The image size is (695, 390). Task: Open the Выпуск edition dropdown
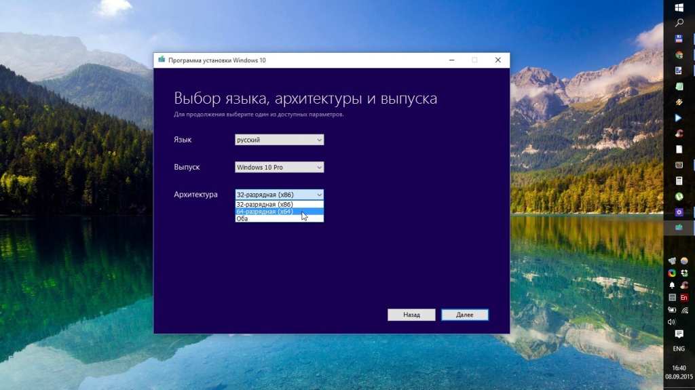(279, 167)
